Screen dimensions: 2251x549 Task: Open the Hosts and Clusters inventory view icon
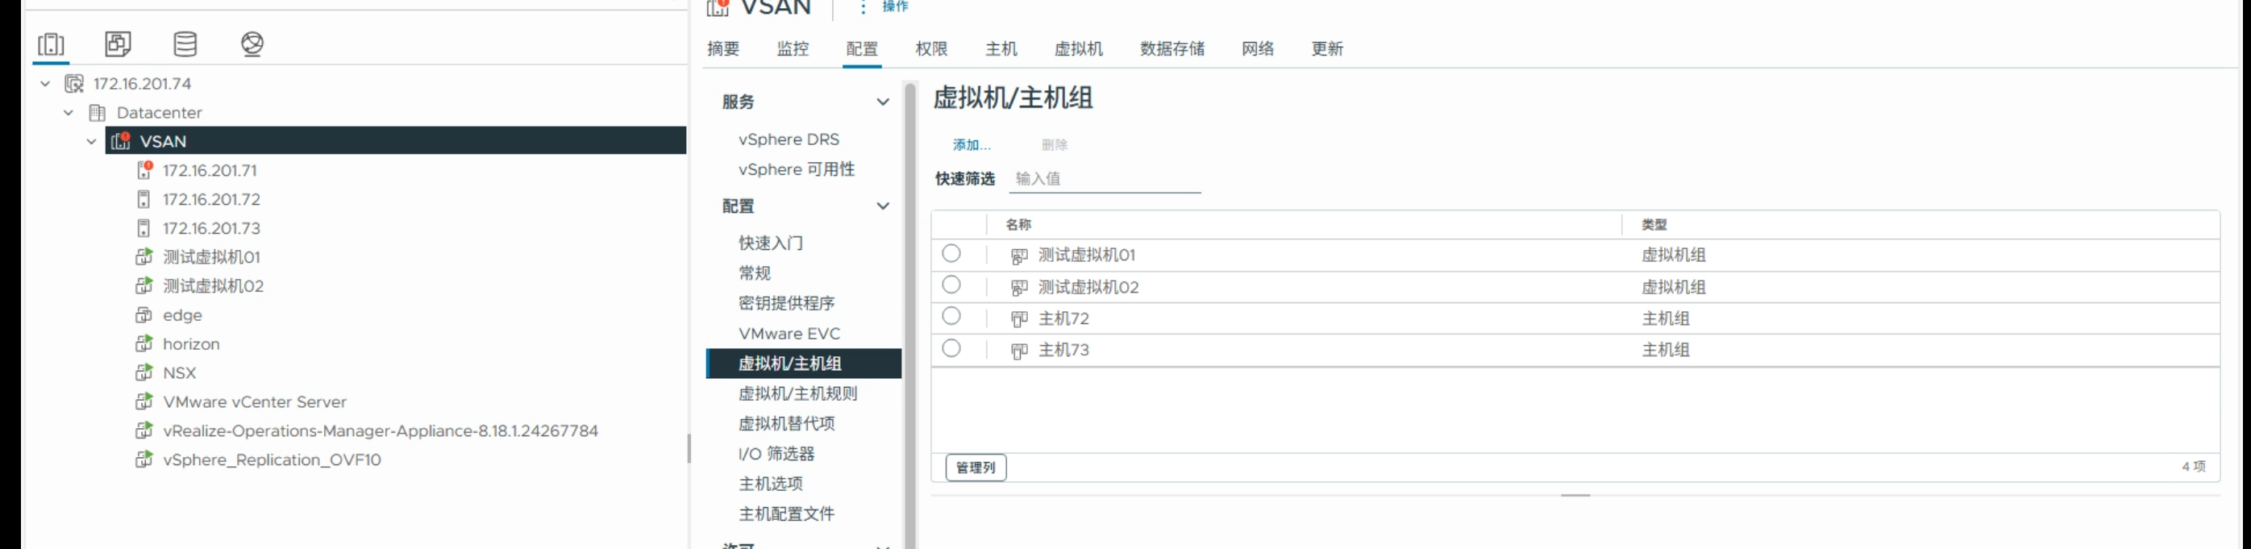point(51,44)
